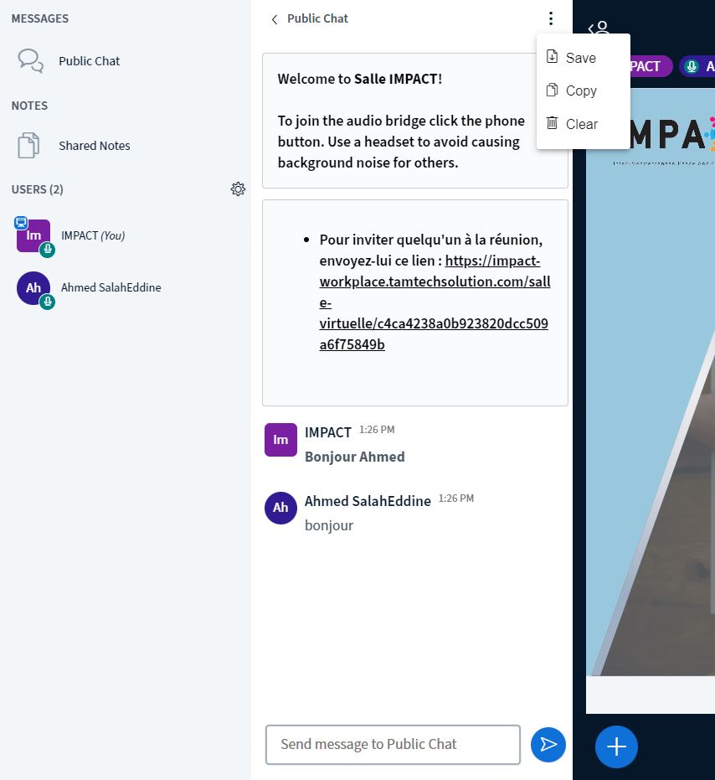Click the Send message to Public Chat field

(393, 744)
